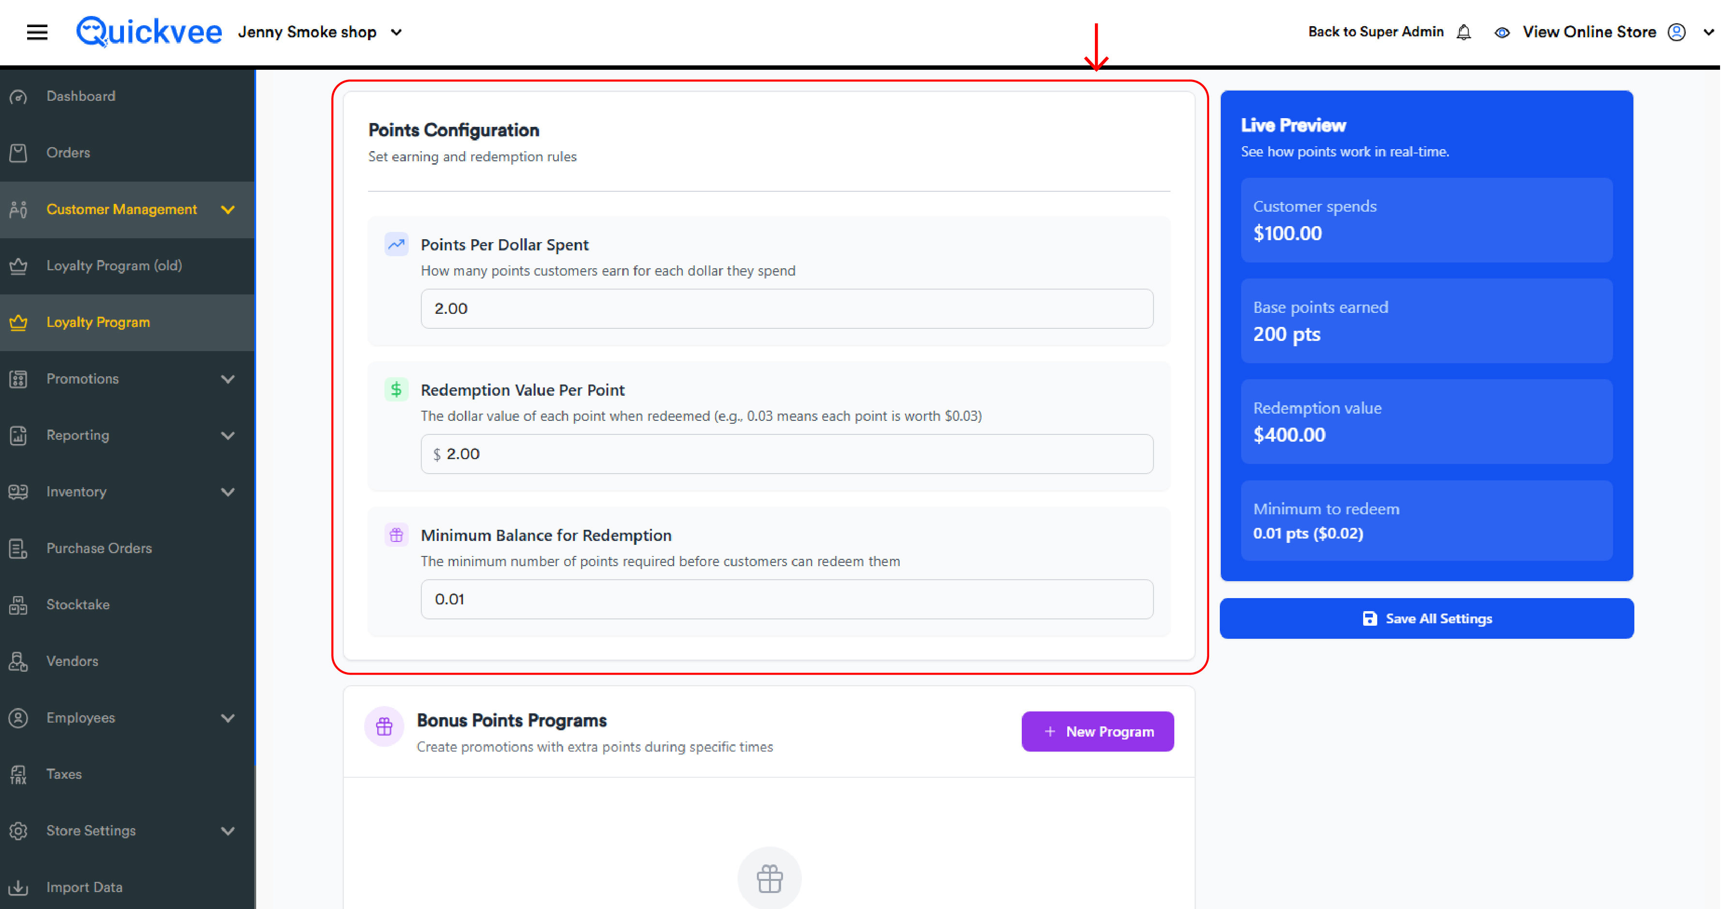Open the Jenny Smoke shop store dropdown
Viewport: 1722px width, 909px height.
tap(320, 32)
